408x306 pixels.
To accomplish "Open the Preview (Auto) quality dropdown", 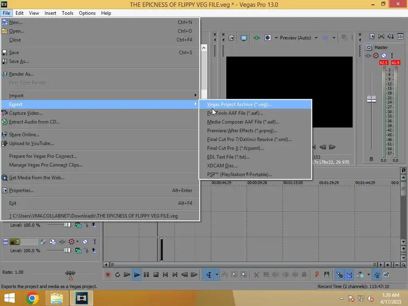I will [x=316, y=38].
